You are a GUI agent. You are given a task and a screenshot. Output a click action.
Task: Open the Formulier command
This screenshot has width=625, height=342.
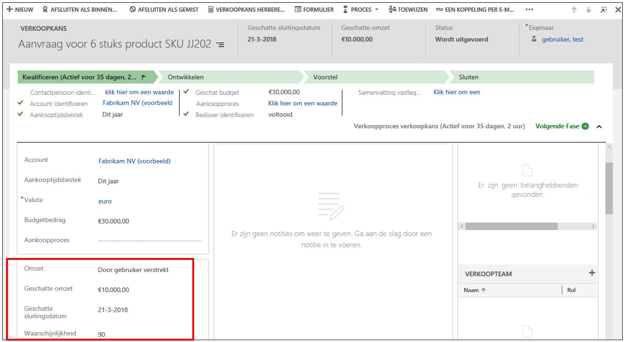tap(314, 9)
